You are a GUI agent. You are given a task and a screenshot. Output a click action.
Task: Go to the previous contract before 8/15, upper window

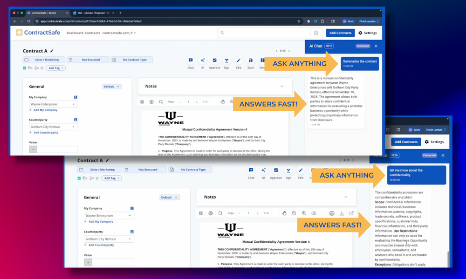click(276, 51)
